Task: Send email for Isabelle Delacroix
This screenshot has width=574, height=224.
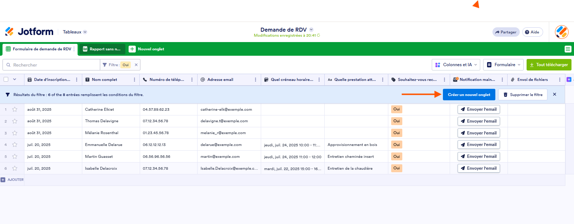Action: click(478, 168)
